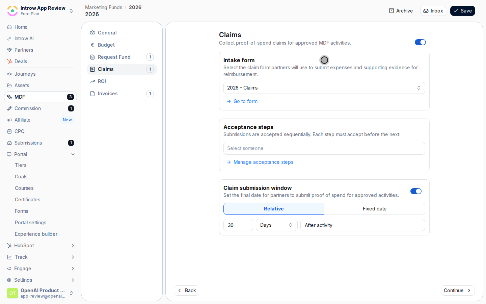The width and height of the screenshot is (486, 304).
Task: Open the Commission icon in the sidebar
Action: click(9, 108)
